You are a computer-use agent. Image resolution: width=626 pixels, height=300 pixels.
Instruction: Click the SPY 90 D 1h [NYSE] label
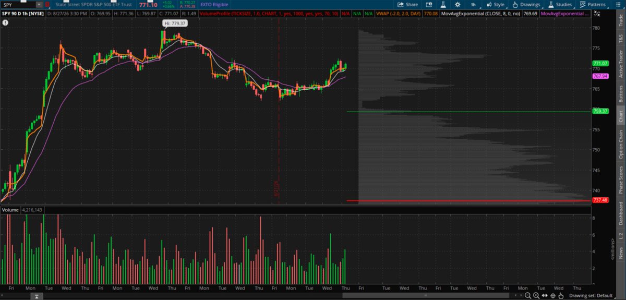[22, 14]
